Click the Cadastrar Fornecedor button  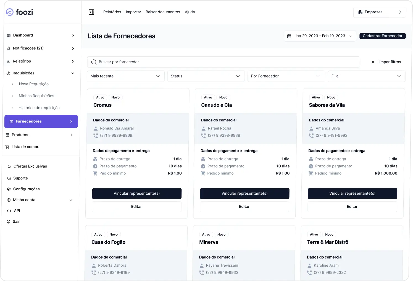coord(382,36)
